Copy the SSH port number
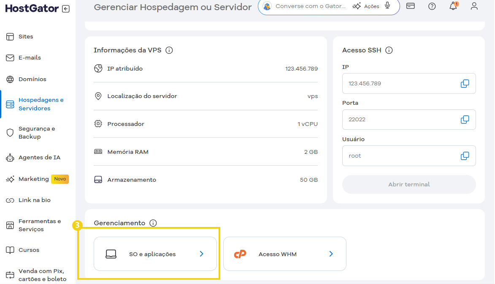This screenshot has width=495, height=284. click(465, 120)
